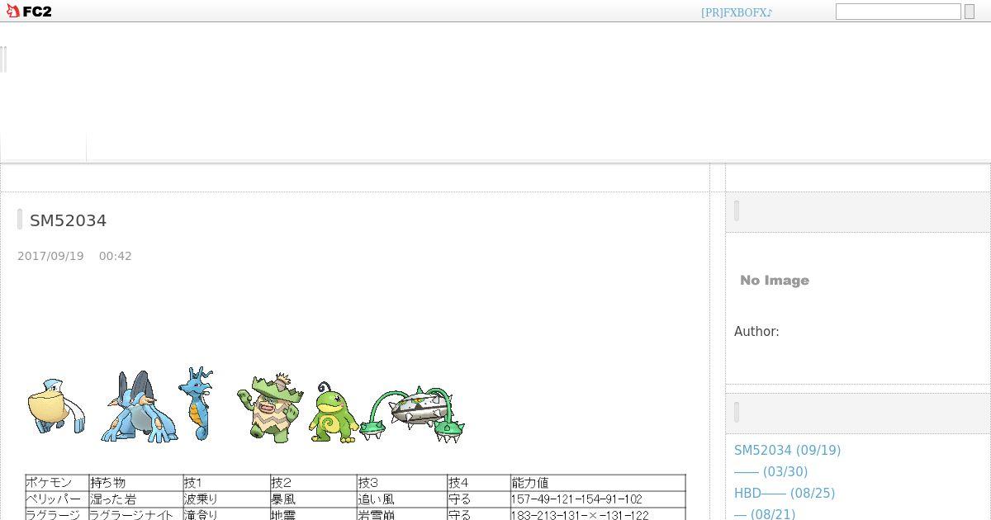Open the —— (03/30) sidebar link
Image resolution: width=991 pixels, height=520 pixels.
coord(771,472)
